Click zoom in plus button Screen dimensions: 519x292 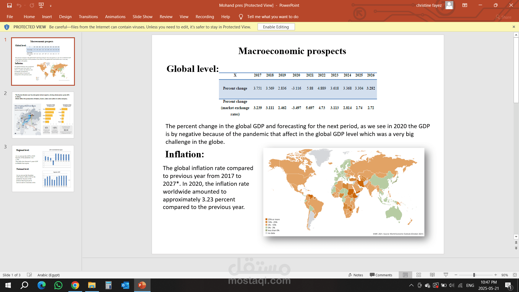tap(495, 275)
